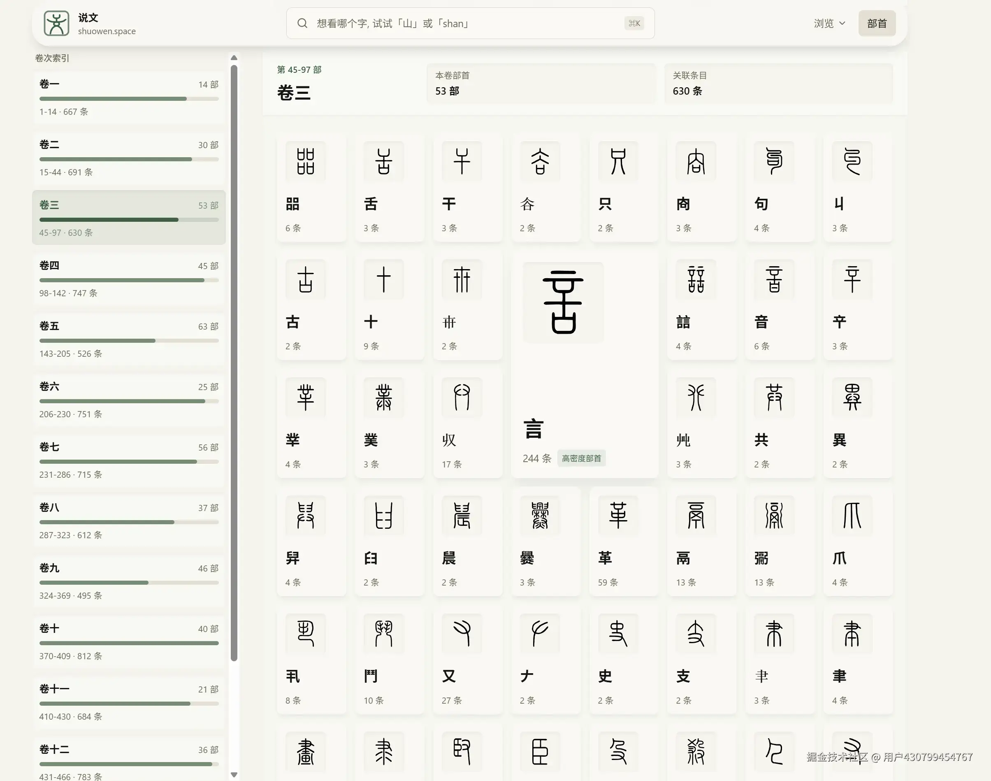This screenshot has height=781, width=991.
Task: Focus the character search input field
Action: [x=470, y=23]
